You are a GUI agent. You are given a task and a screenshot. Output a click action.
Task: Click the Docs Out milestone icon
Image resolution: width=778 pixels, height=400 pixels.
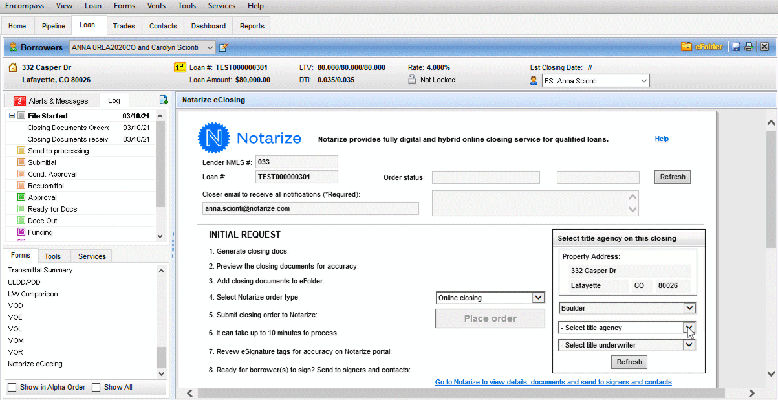[21, 221]
